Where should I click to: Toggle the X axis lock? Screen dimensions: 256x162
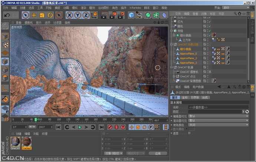69,15
